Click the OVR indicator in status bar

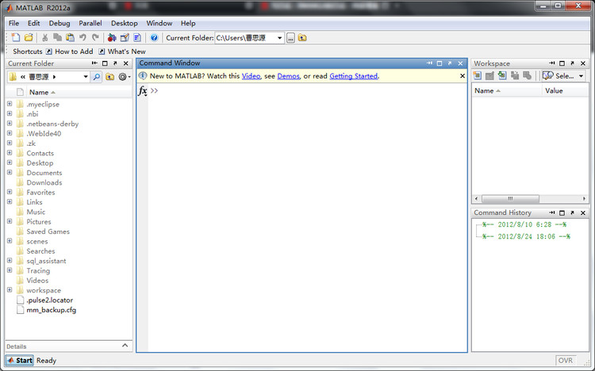tap(566, 361)
